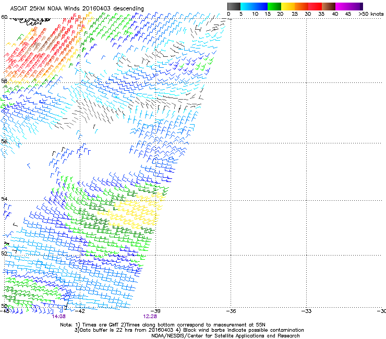This screenshot has height=339, width=386.
Task: Select the longitude label '-36'
Action: click(x=231, y=311)
